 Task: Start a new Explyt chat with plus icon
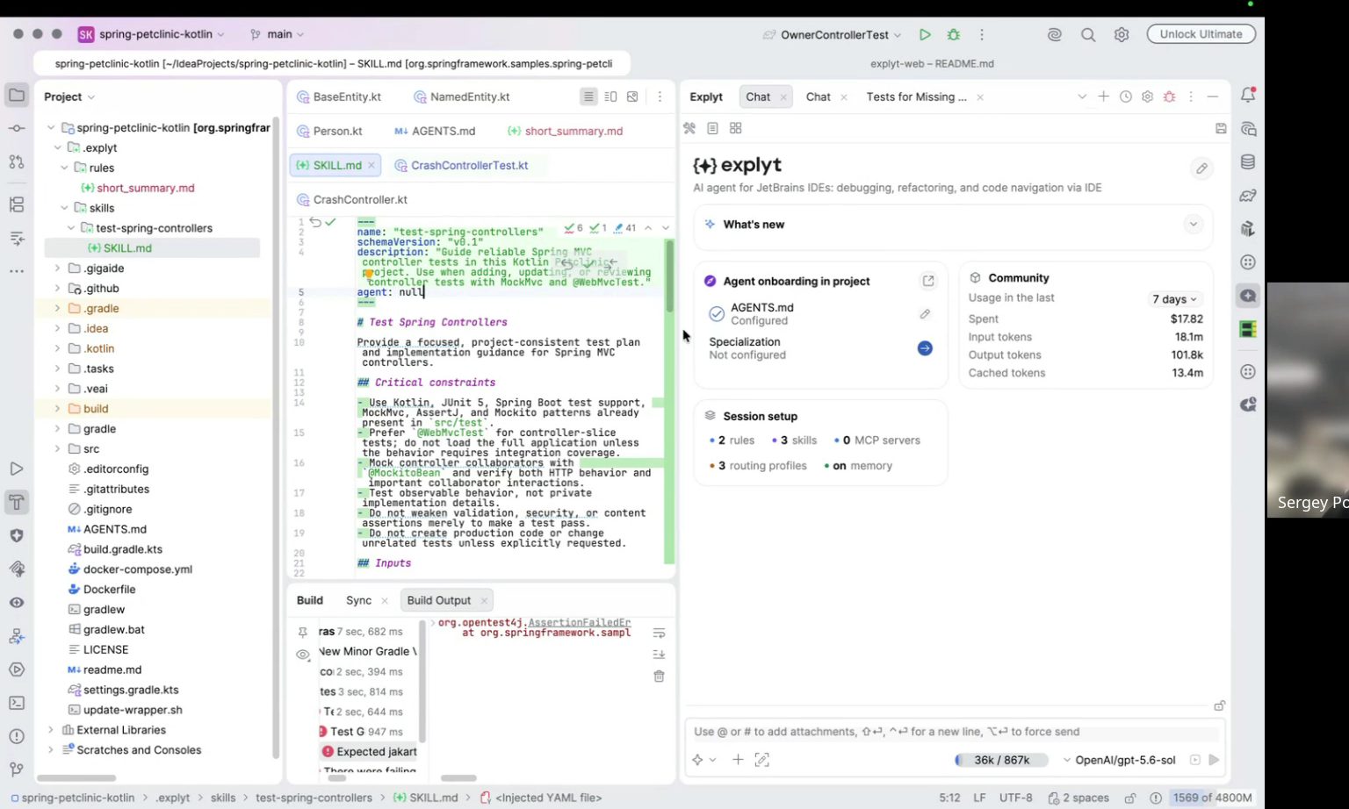[x=1103, y=97]
